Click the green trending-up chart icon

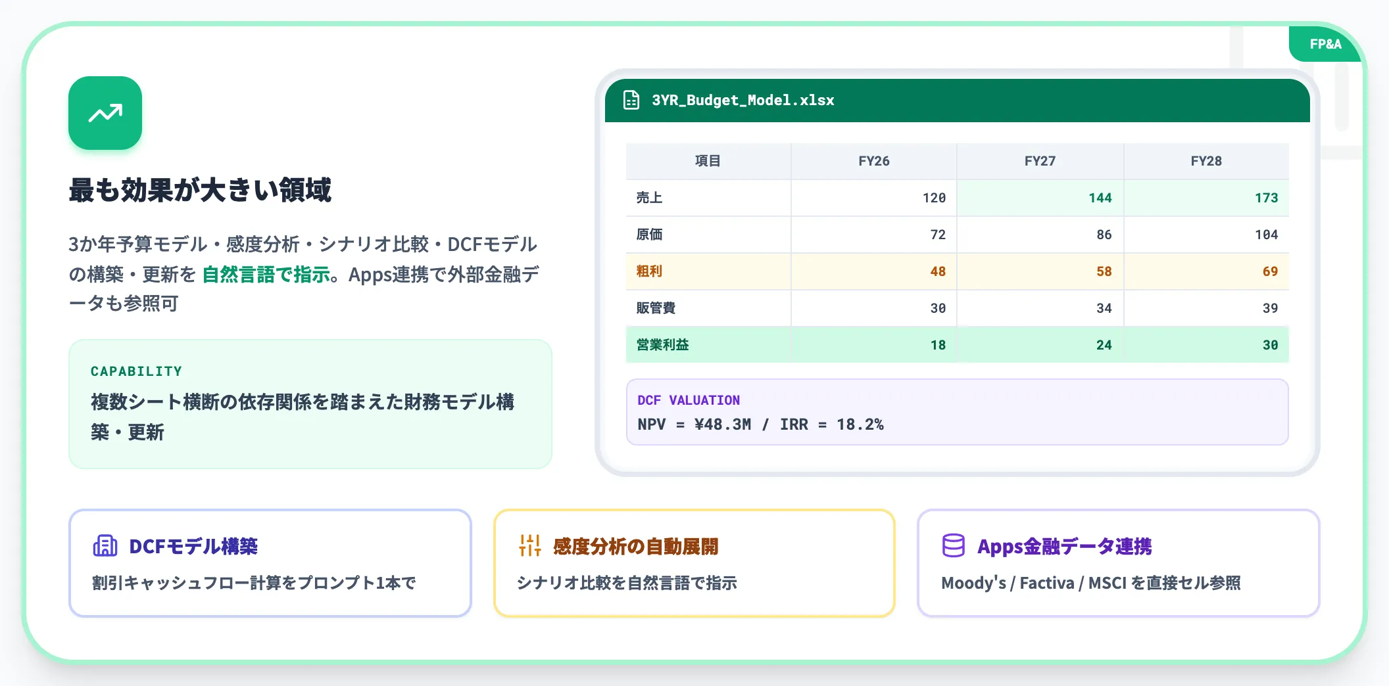point(105,113)
